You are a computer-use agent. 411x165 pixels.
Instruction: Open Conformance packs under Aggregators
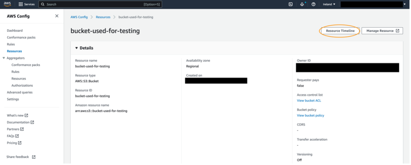click(x=26, y=65)
